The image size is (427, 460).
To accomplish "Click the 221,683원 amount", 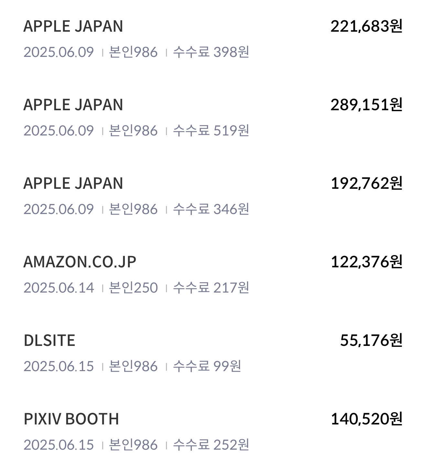I will [367, 26].
